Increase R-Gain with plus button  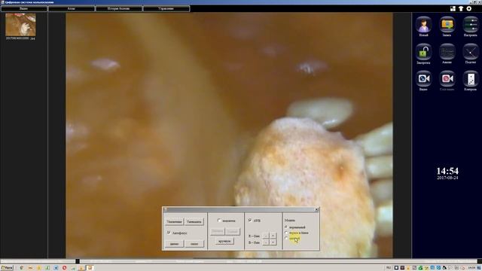tap(273, 236)
